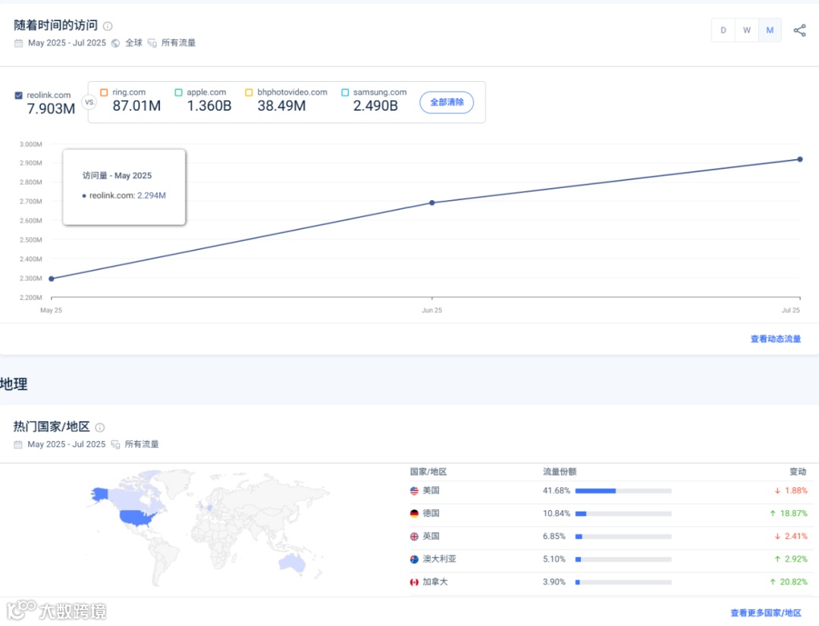Click the bhphotovideo.com 38.49M value

click(x=281, y=106)
